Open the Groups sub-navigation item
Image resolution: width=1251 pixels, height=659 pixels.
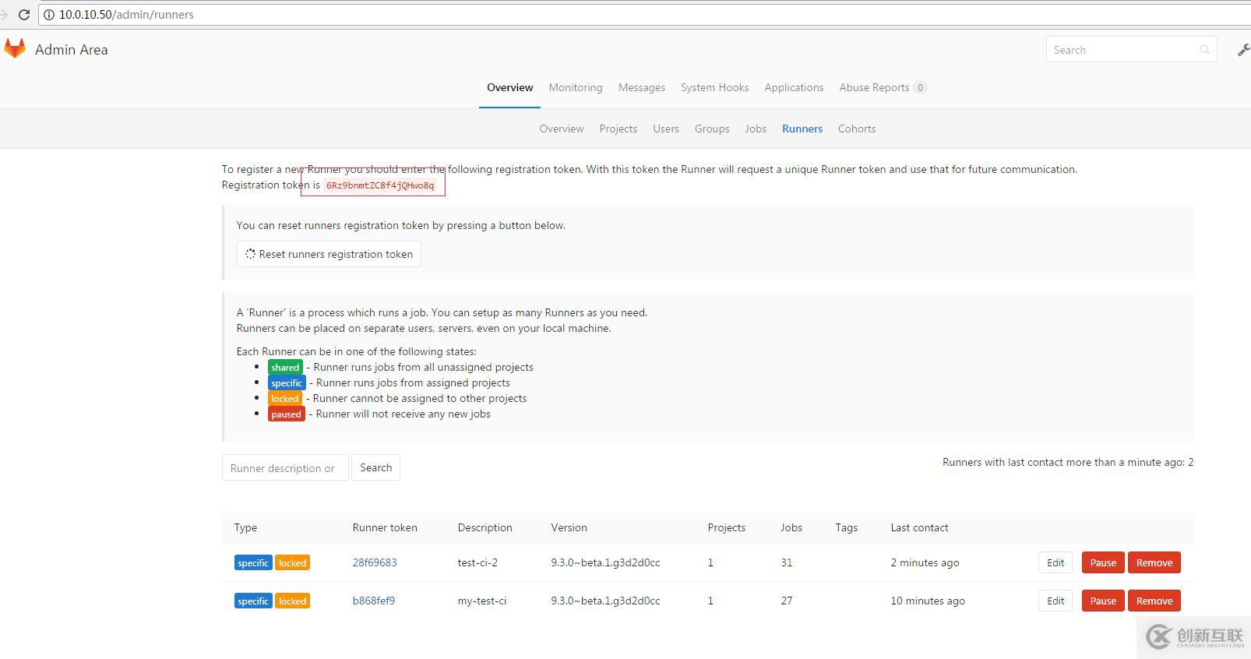711,129
